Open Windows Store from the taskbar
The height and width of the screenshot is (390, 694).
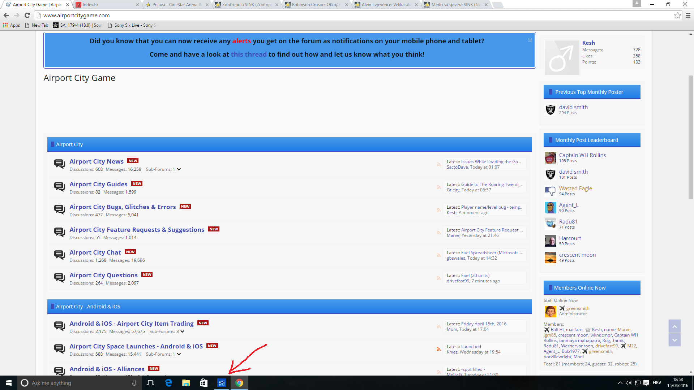pyautogui.click(x=204, y=383)
